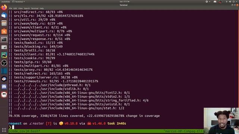Open the power indicator in top bar

point(233,1)
